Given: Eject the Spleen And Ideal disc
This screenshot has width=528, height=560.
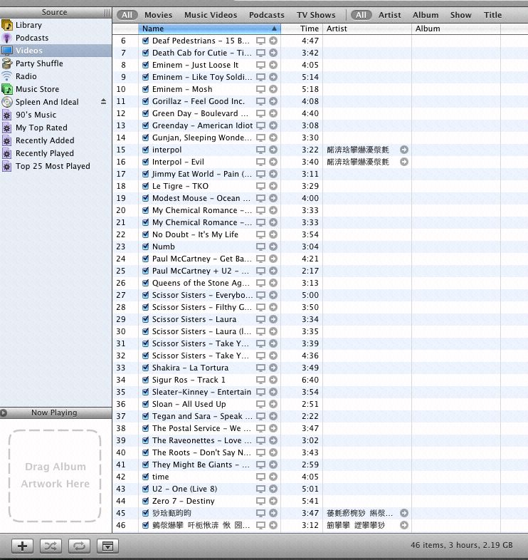Looking at the screenshot, I should pyautogui.click(x=103, y=102).
